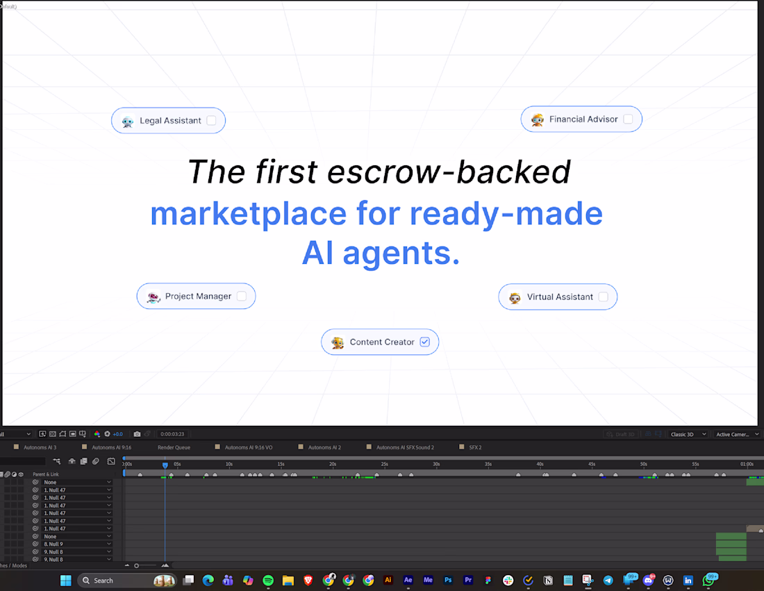Check the Project Manager checkbox
Image resolution: width=764 pixels, height=591 pixels.
click(x=241, y=297)
